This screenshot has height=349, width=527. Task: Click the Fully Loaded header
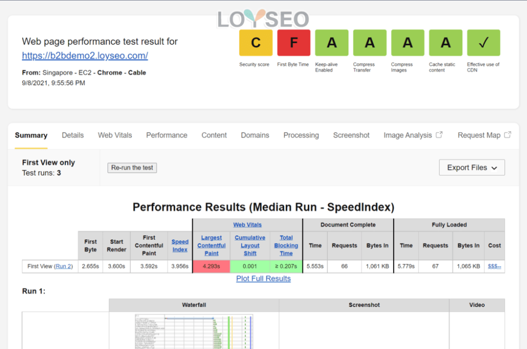[450, 225]
